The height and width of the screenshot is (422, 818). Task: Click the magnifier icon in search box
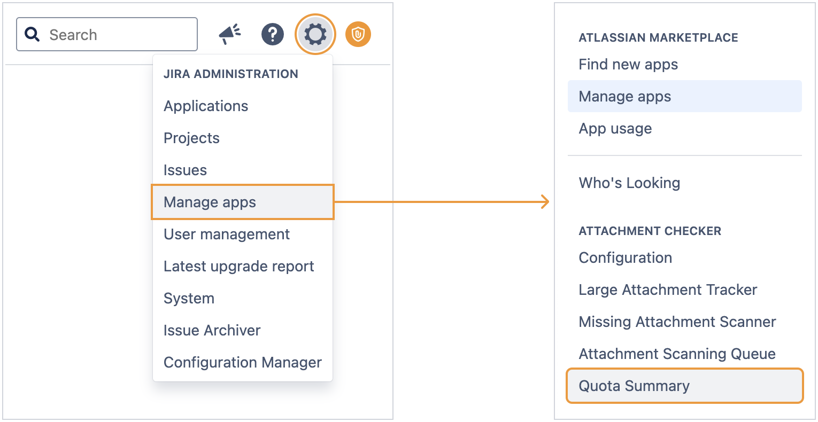click(x=33, y=35)
